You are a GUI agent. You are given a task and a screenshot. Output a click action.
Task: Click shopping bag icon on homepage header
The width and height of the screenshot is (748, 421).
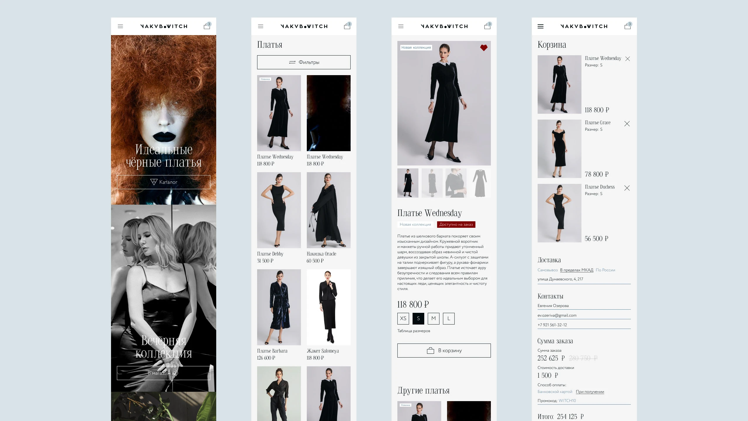(207, 26)
